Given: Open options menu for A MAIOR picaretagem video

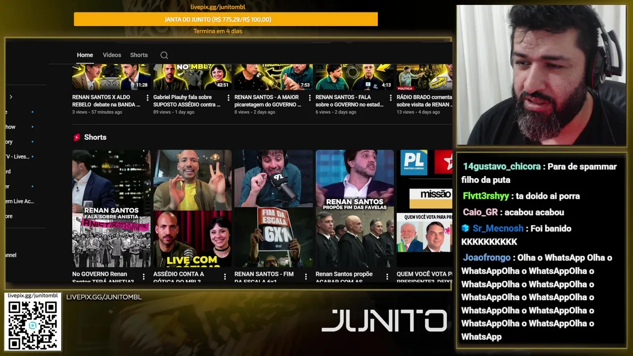Looking at the screenshot, I should click(310, 98).
